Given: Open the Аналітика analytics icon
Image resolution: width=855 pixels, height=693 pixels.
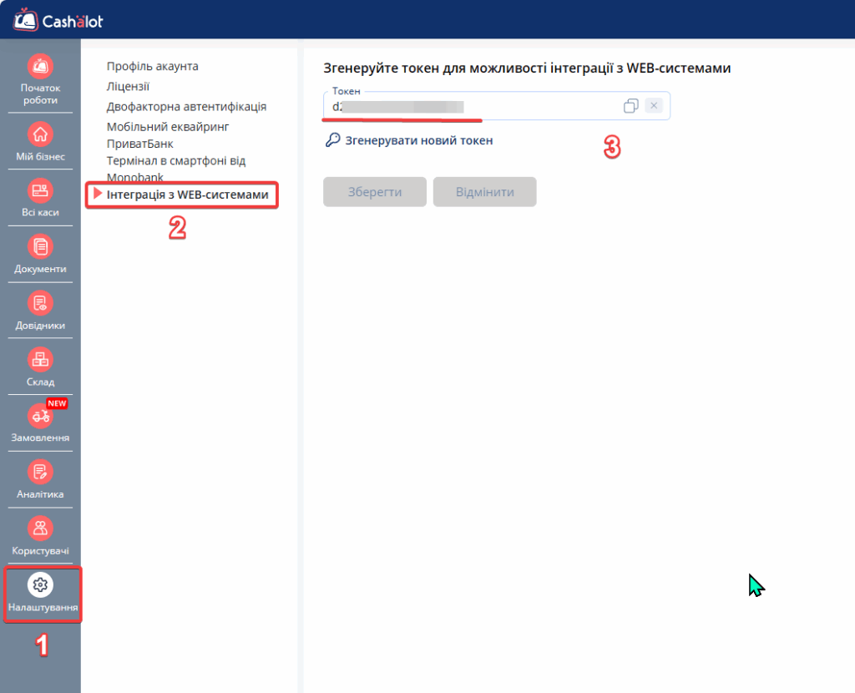Looking at the screenshot, I should point(40,472).
